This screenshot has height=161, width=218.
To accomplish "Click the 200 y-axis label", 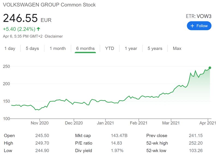I will click(6, 84).
